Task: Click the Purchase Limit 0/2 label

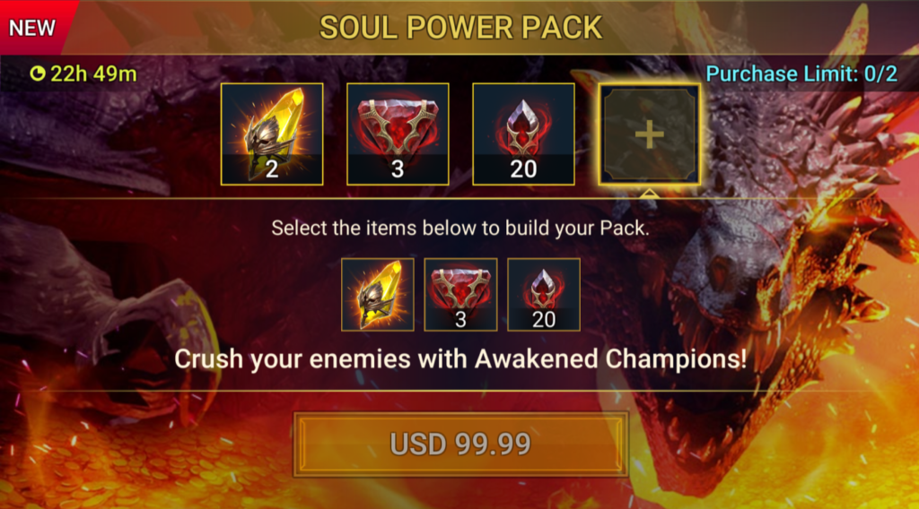Action: point(801,73)
